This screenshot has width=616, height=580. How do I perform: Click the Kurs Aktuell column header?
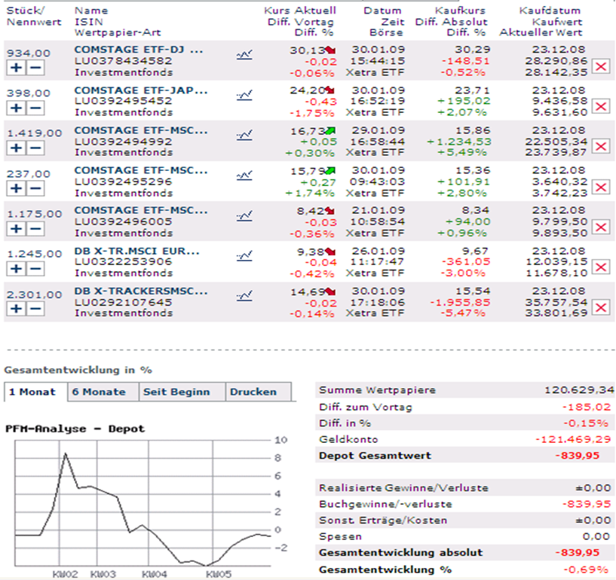300,11
